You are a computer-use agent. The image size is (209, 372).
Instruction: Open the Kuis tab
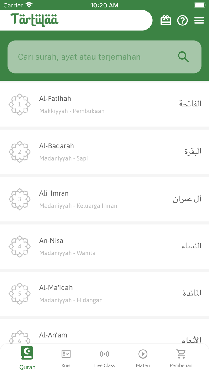66,358
